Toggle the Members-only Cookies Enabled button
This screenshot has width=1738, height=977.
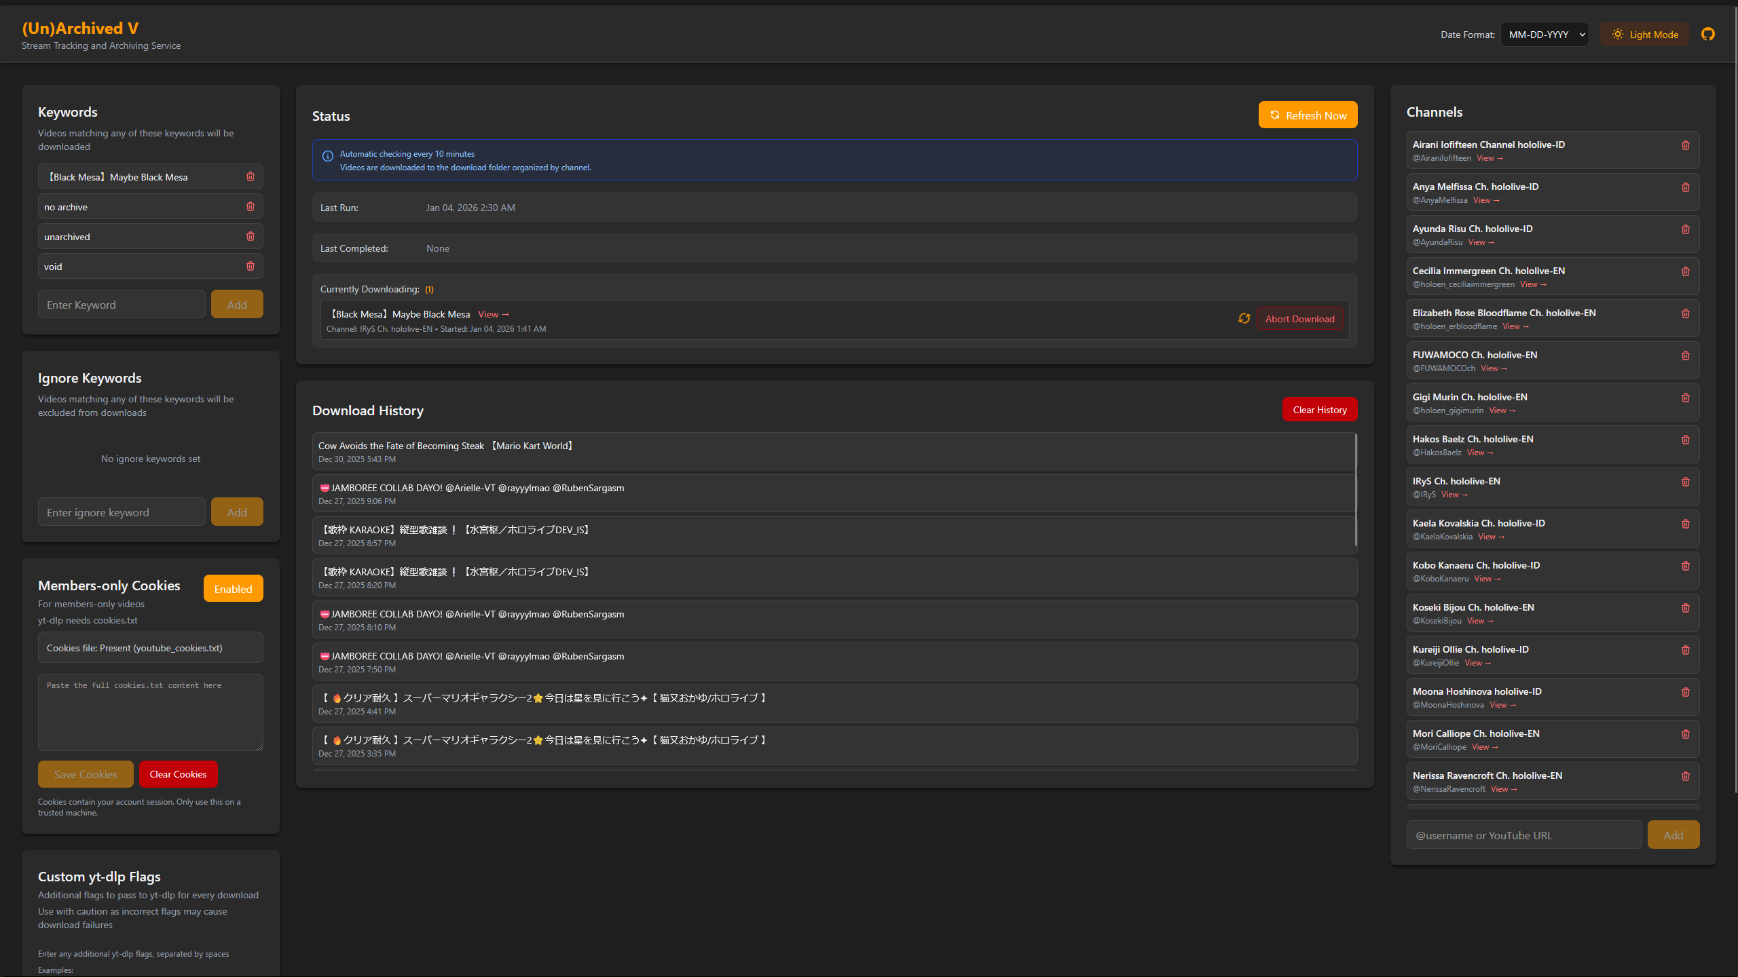tap(233, 588)
